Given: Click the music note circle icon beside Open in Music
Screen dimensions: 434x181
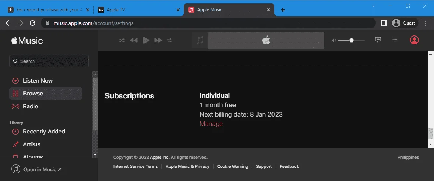Looking at the screenshot, I should pos(16,169).
